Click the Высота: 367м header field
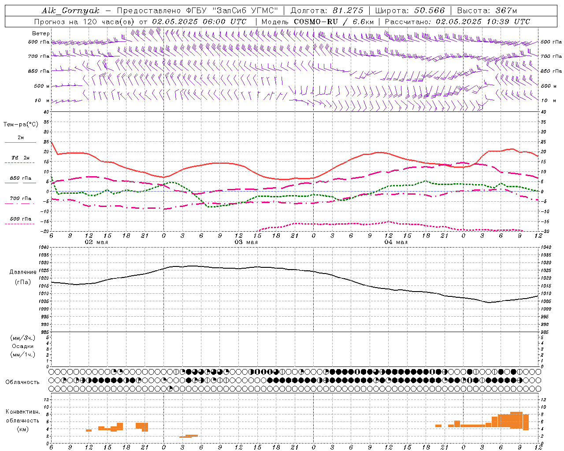 point(486,11)
